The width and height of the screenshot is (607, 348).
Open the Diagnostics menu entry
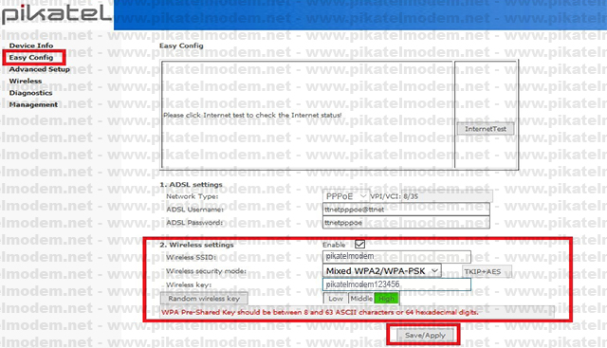click(x=30, y=93)
